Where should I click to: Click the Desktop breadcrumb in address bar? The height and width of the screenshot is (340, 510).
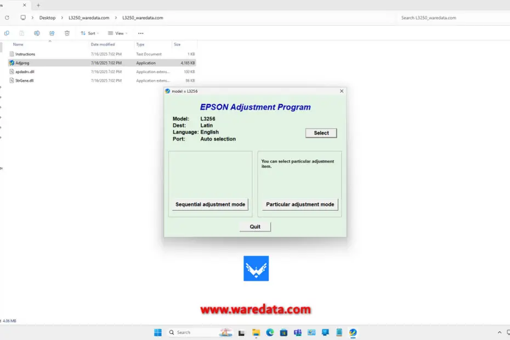tap(47, 18)
